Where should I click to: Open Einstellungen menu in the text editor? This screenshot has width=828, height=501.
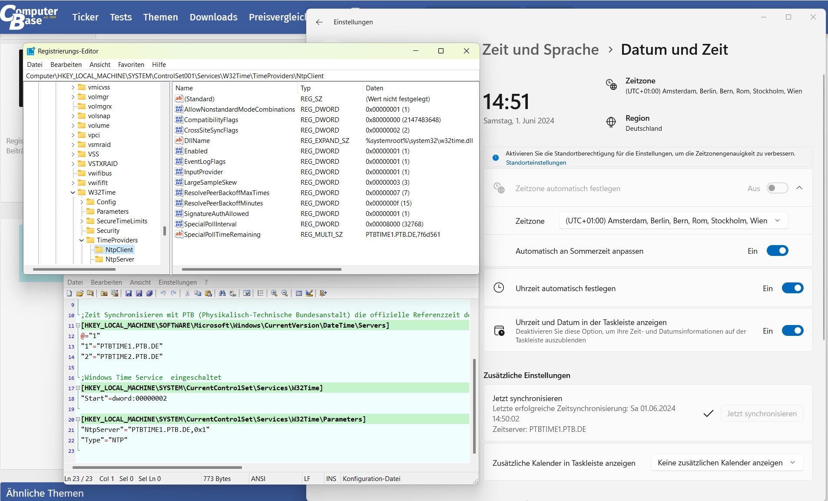[178, 282]
